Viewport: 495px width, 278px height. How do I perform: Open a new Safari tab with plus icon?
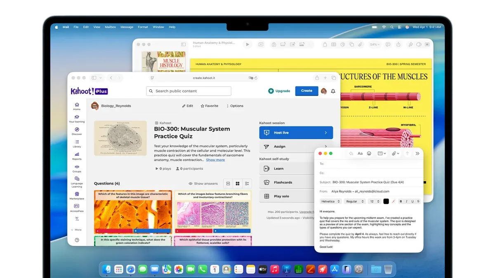325,77
